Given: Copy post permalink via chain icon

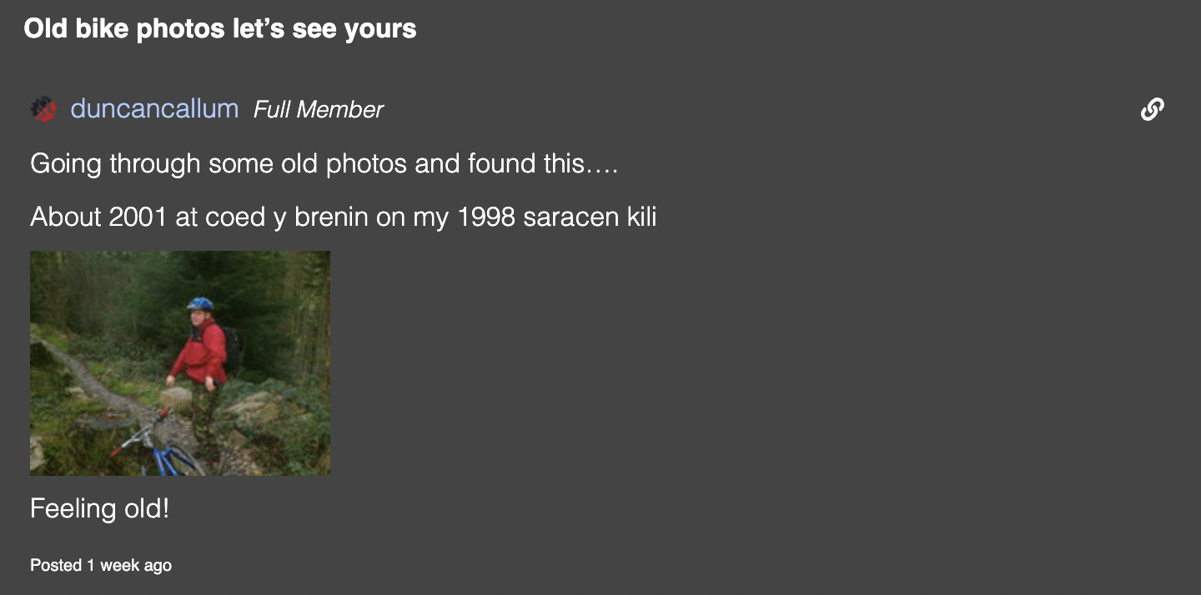Looking at the screenshot, I should 1152,109.
